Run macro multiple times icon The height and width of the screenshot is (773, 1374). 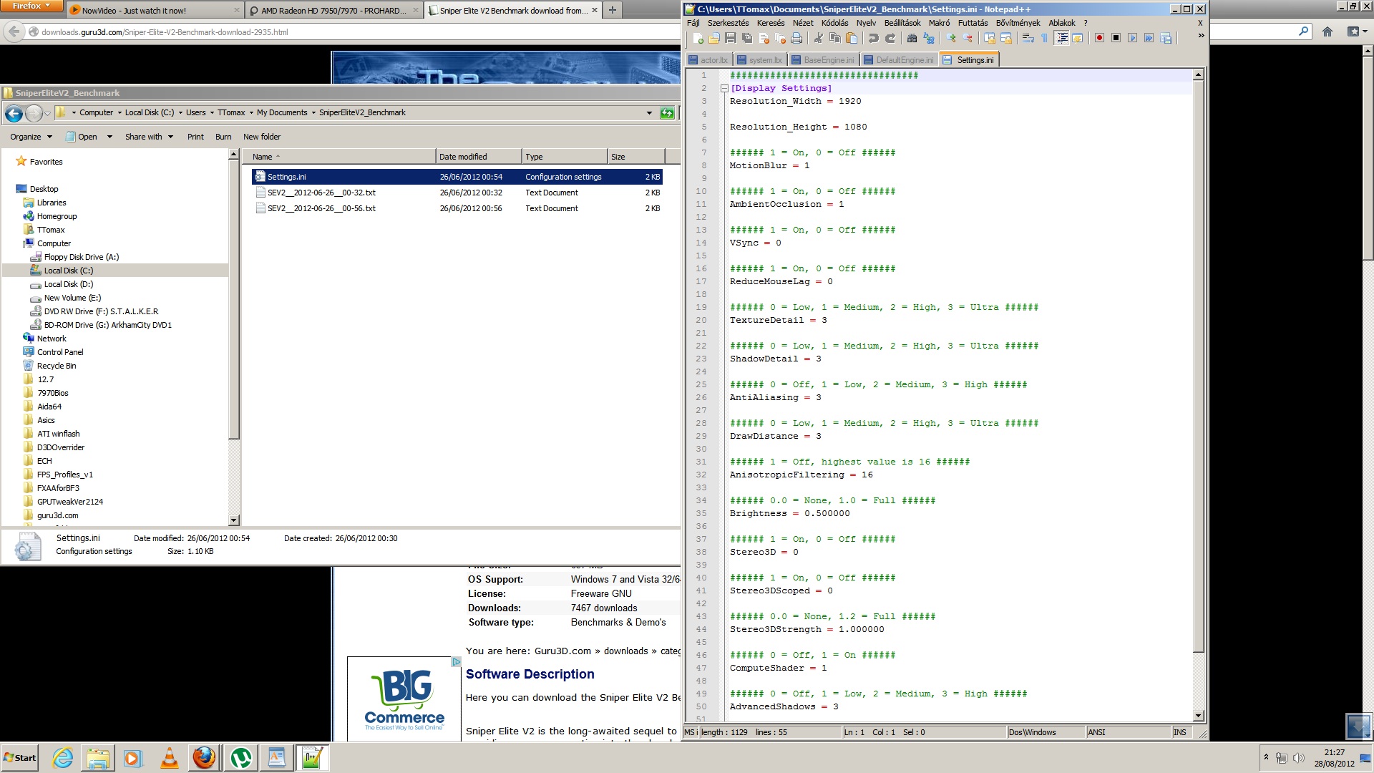1149,38
